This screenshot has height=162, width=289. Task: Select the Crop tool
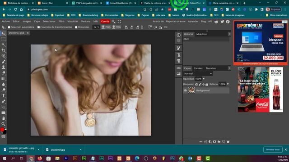pos(3,50)
